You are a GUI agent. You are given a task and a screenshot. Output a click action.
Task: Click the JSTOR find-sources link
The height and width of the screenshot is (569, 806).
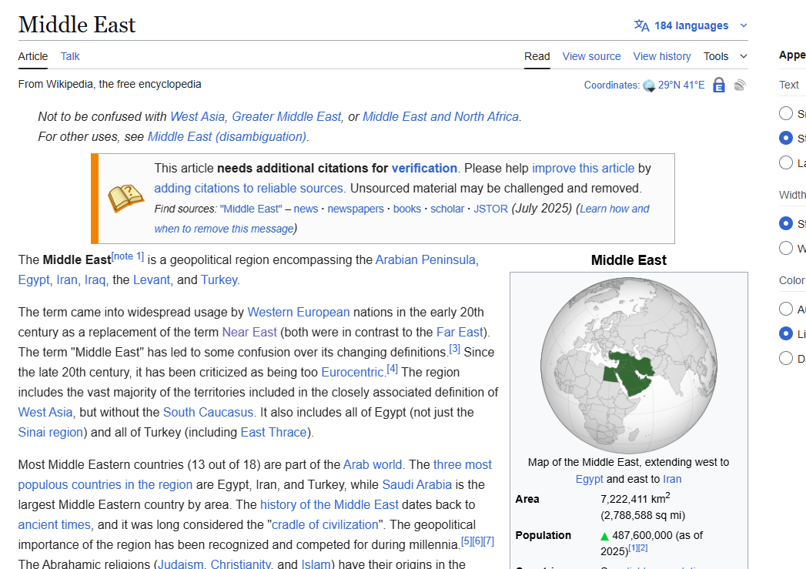(490, 209)
